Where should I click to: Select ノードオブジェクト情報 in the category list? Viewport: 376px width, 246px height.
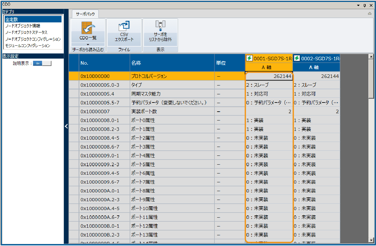point(23,26)
